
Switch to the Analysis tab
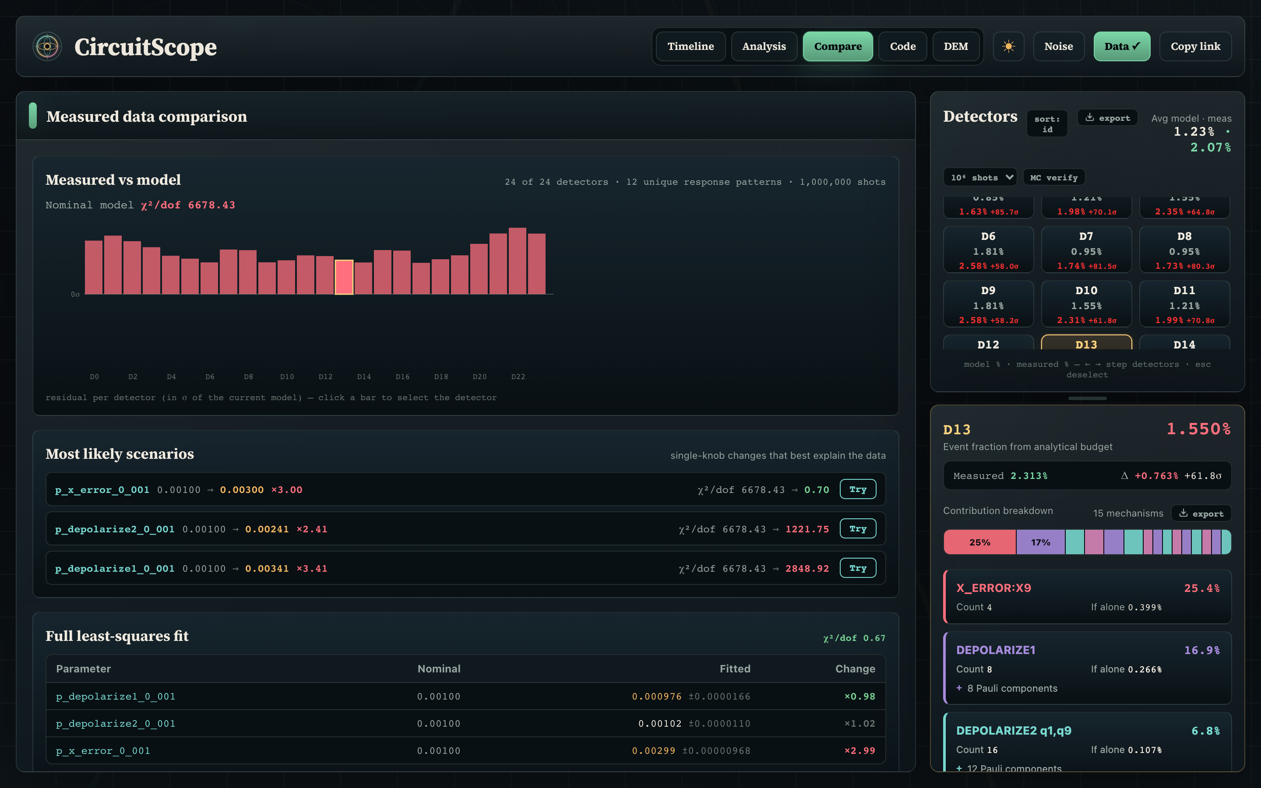click(764, 46)
